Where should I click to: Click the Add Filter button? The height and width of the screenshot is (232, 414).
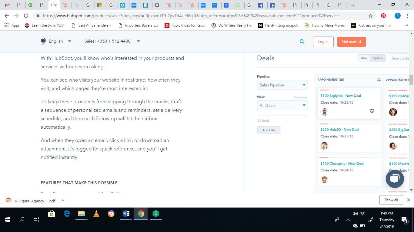pyautogui.click(x=269, y=130)
